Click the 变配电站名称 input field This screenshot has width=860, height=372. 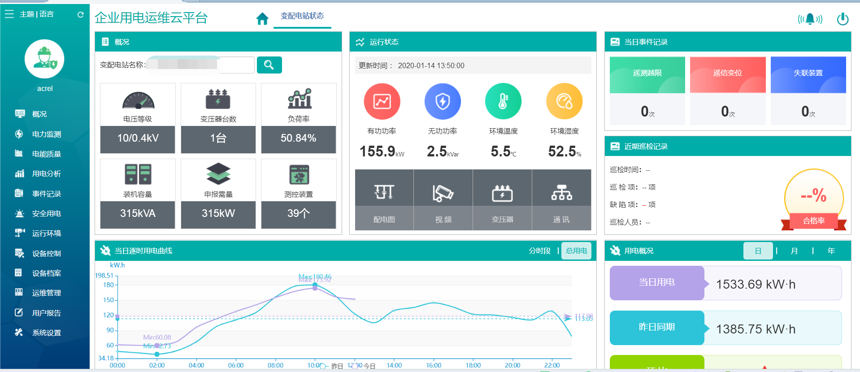pyautogui.click(x=200, y=65)
